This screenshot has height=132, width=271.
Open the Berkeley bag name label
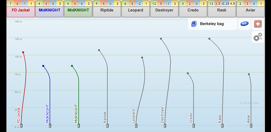coord(212,24)
